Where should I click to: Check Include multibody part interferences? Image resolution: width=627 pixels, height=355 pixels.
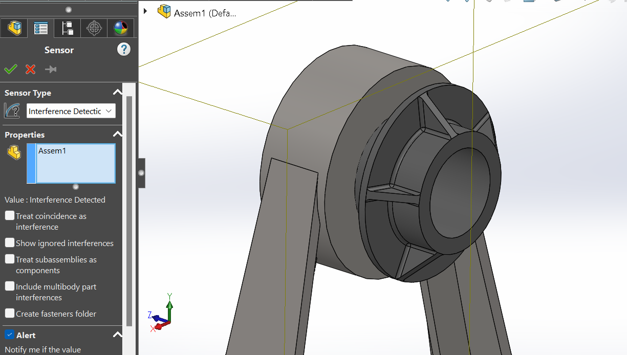pyautogui.click(x=10, y=286)
